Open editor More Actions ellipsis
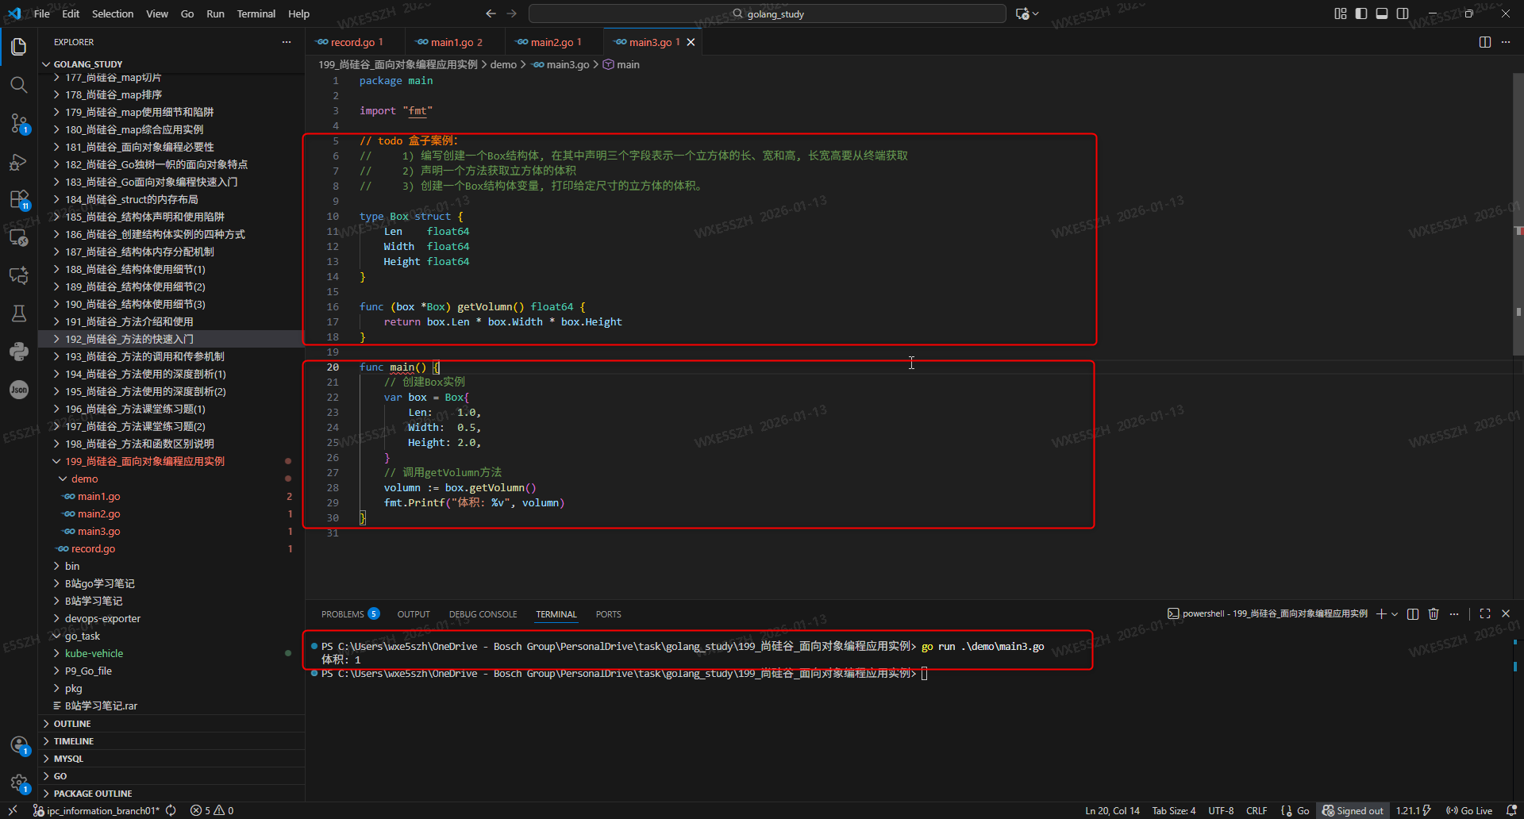This screenshot has width=1524, height=819. coord(1506,42)
